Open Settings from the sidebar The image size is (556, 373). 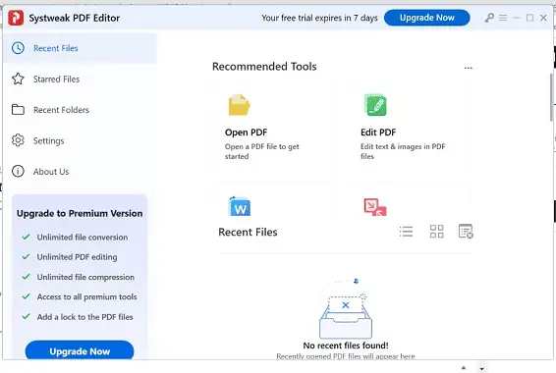pos(81,140)
